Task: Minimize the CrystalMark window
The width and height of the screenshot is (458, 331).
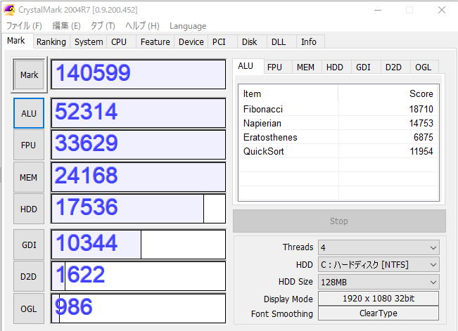Action: click(x=378, y=11)
